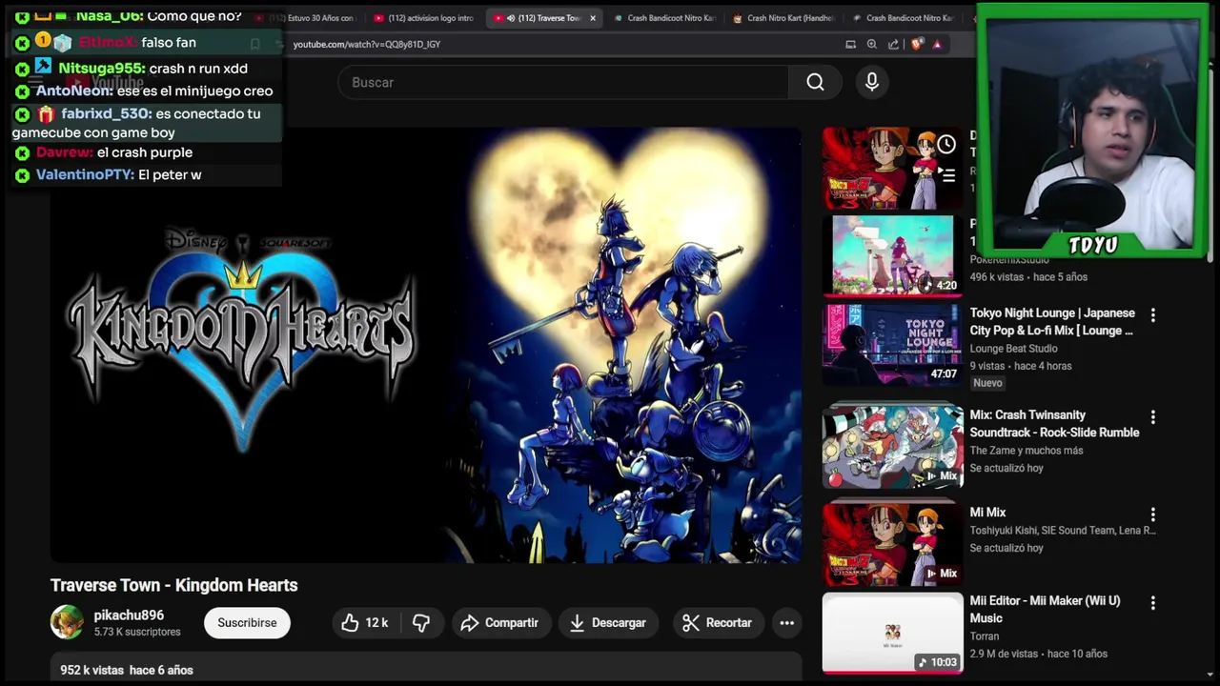Viewport: 1220px width, 686px height.
Task: Open pikachu896 channel avatar
Action: click(67, 622)
